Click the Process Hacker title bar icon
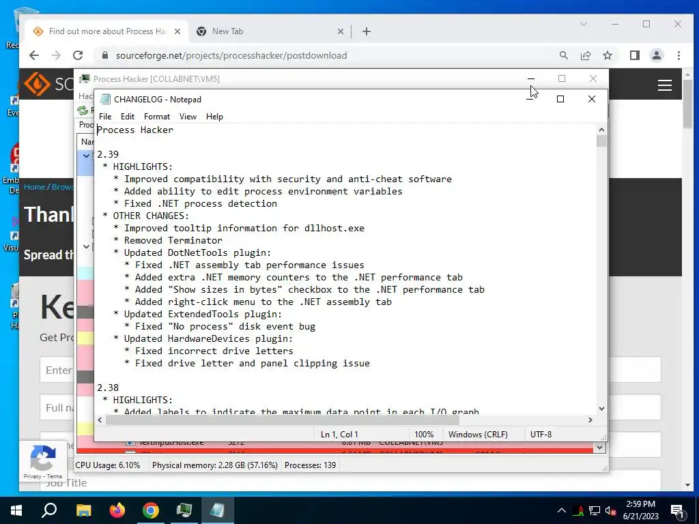 (85, 79)
